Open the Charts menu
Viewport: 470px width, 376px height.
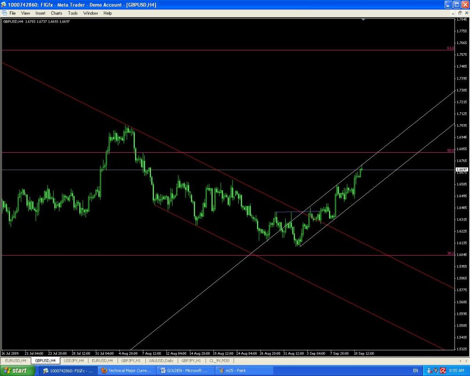(56, 13)
